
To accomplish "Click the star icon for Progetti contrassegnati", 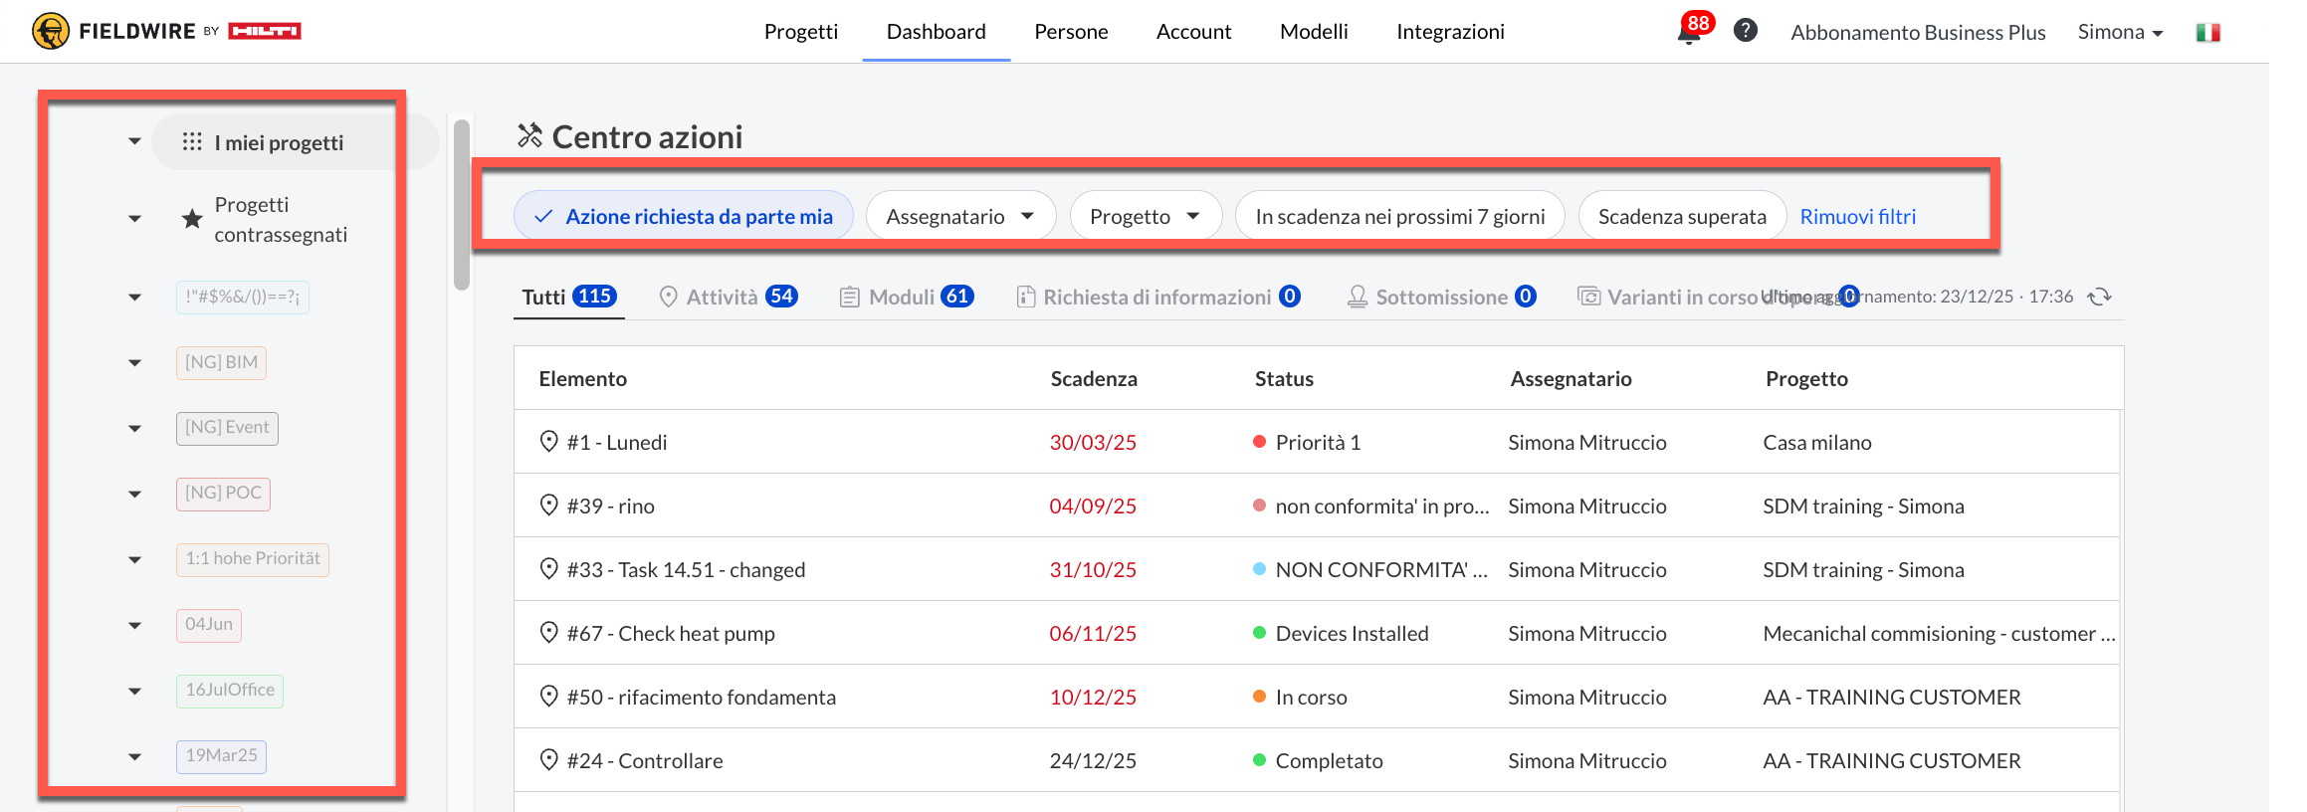I will (x=192, y=219).
